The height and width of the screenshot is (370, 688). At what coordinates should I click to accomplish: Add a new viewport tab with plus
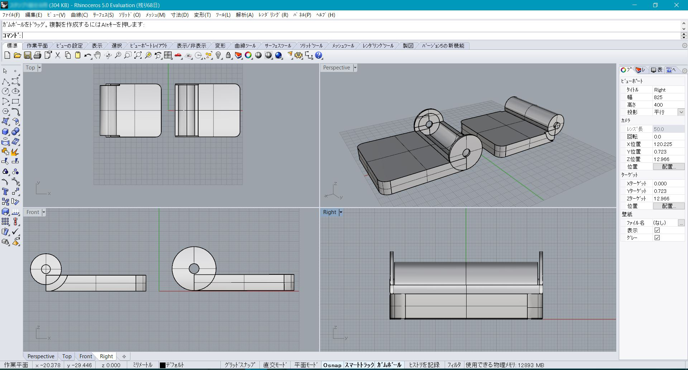tap(124, 356)
